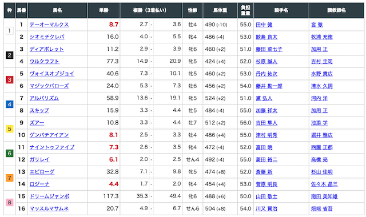Open jockey 津村 明秀 profile

[266, 135]
